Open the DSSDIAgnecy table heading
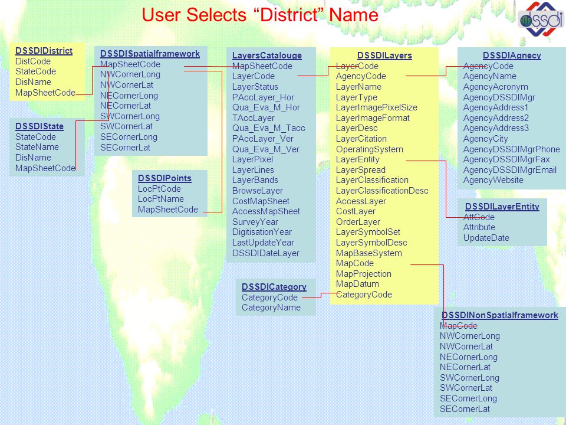 tap(512, 55)
